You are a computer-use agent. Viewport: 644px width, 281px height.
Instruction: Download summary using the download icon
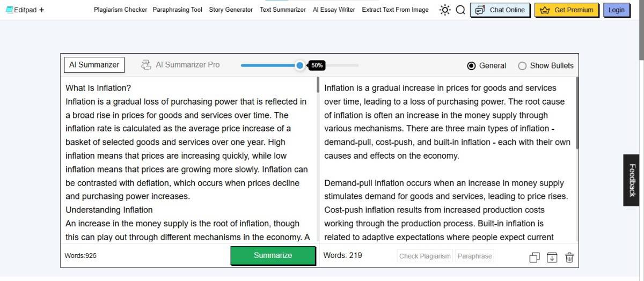[x=552, y=257]
